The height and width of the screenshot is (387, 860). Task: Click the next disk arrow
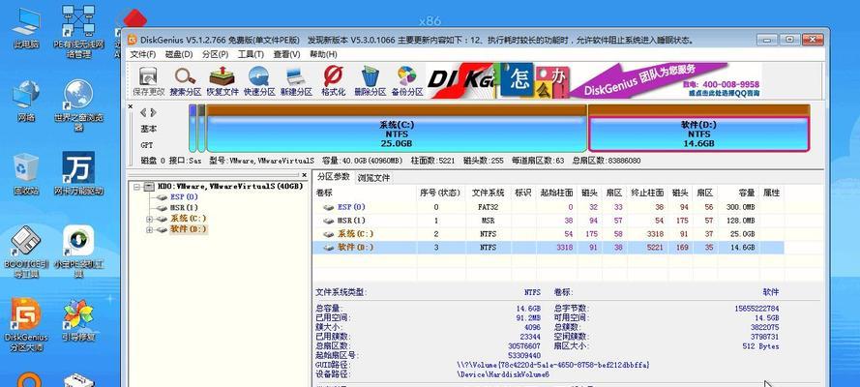(x=153, y=112)
